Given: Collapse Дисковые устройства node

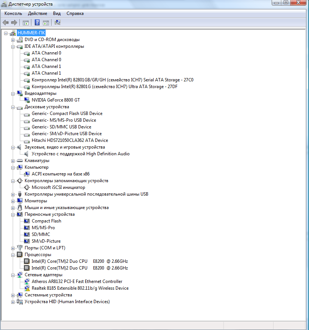Looking at the screenshot, I should coord(13,108).
